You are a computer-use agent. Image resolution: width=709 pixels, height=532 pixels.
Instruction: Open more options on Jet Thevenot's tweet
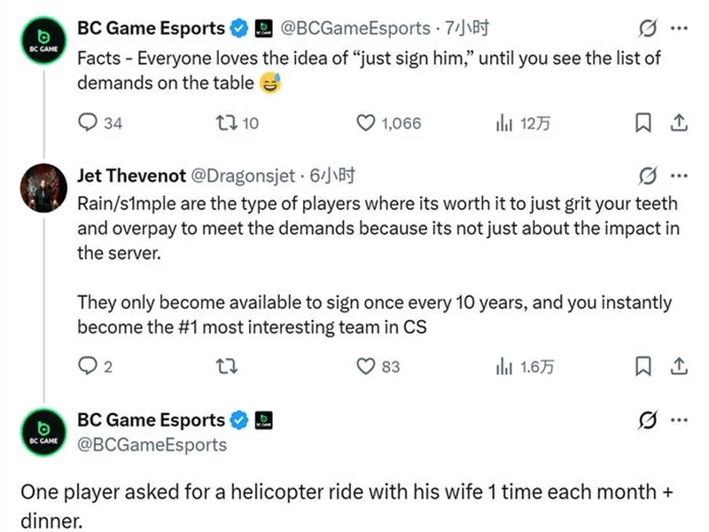[x=679, y=175]
